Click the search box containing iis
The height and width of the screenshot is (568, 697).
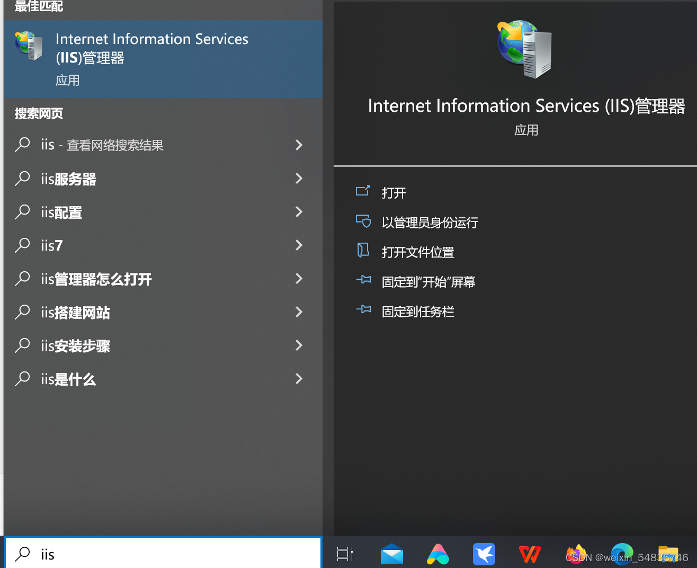pos(163,553)
